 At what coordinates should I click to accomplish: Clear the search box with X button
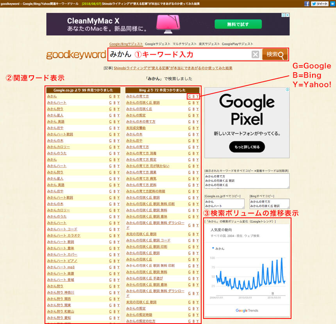[x=255, y=54]
